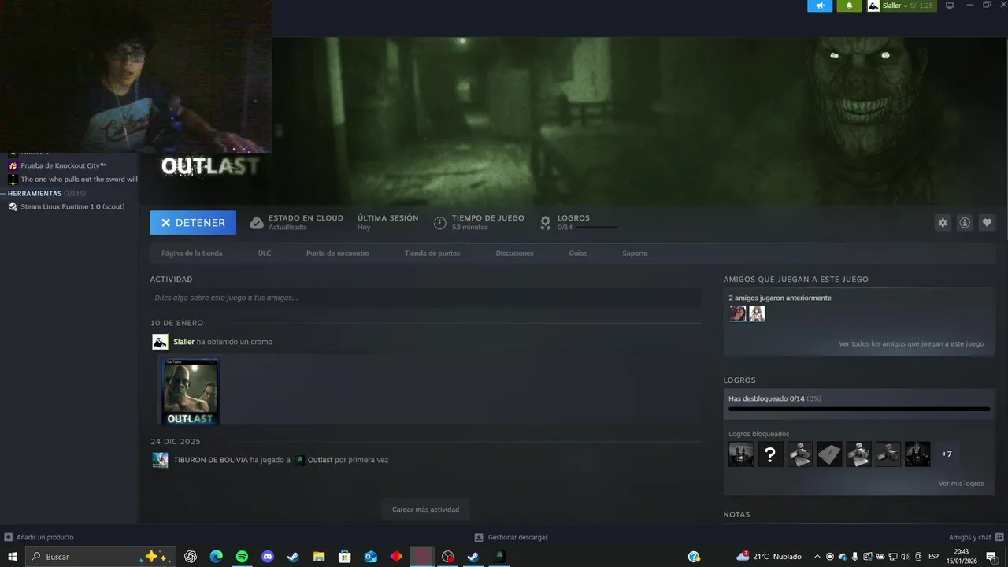
Task: Click second friend avatar who played
Action: point(757,313)
